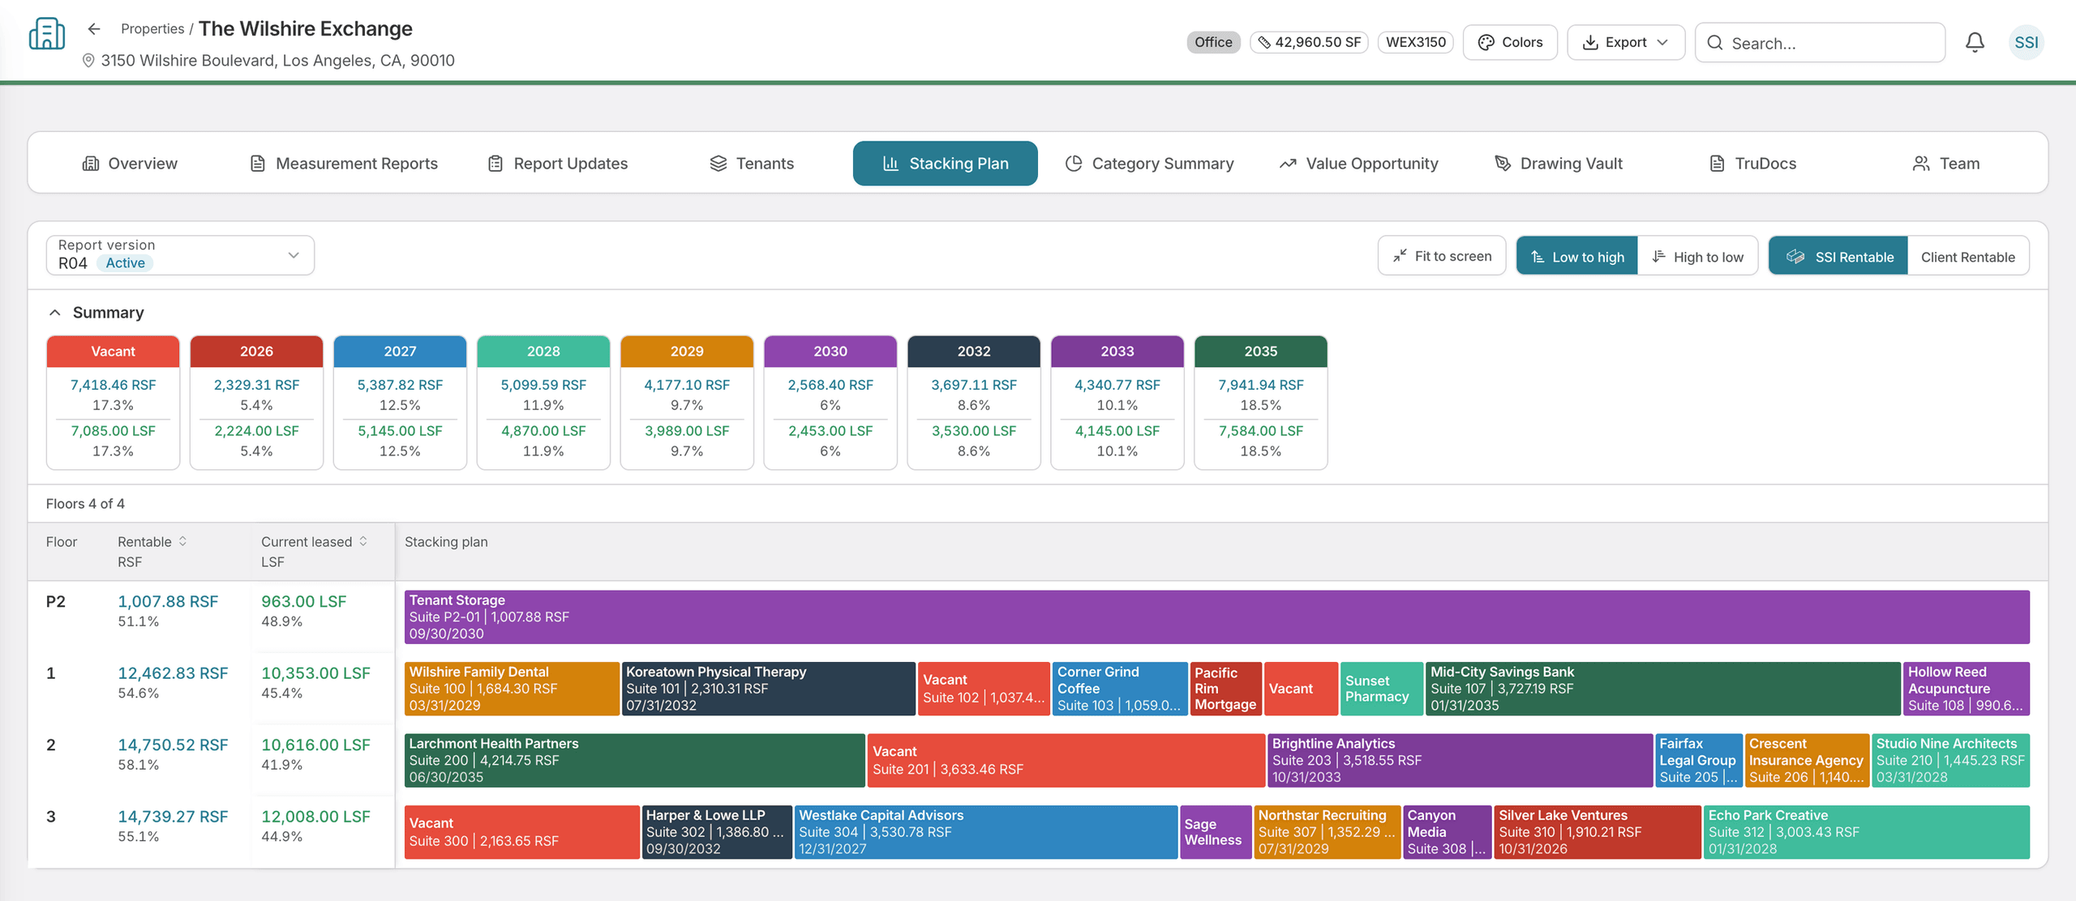Switch to SSI Rentable view

(x=1838, y=256)
